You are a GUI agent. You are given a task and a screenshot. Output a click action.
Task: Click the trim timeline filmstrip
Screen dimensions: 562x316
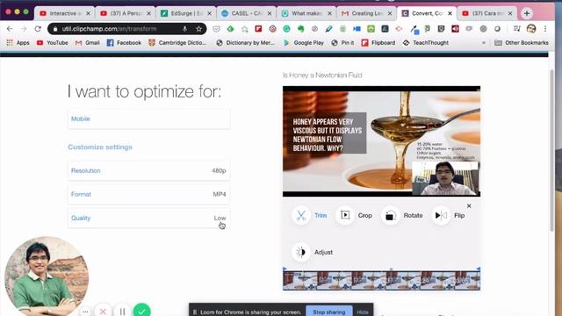pos(381,280)
